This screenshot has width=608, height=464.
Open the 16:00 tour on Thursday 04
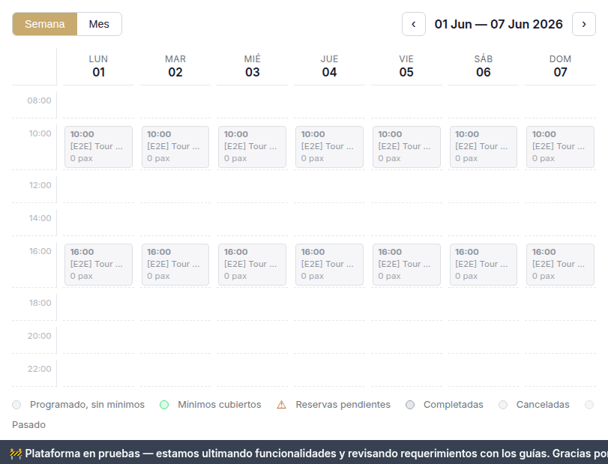pyautogui.click(x=329, y=265)
